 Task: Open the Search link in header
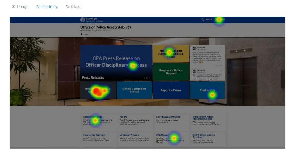tap(209, 19)
